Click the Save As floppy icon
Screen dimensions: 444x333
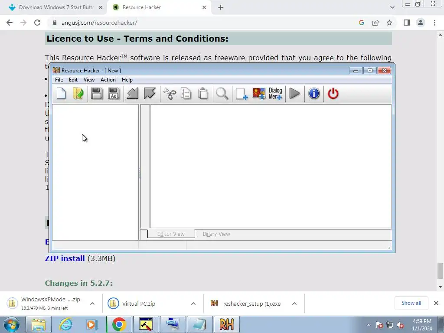tap(114, 94)
